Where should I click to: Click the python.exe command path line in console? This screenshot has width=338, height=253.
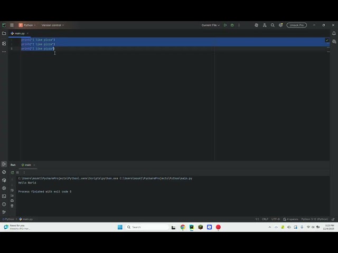click(105, 178)
